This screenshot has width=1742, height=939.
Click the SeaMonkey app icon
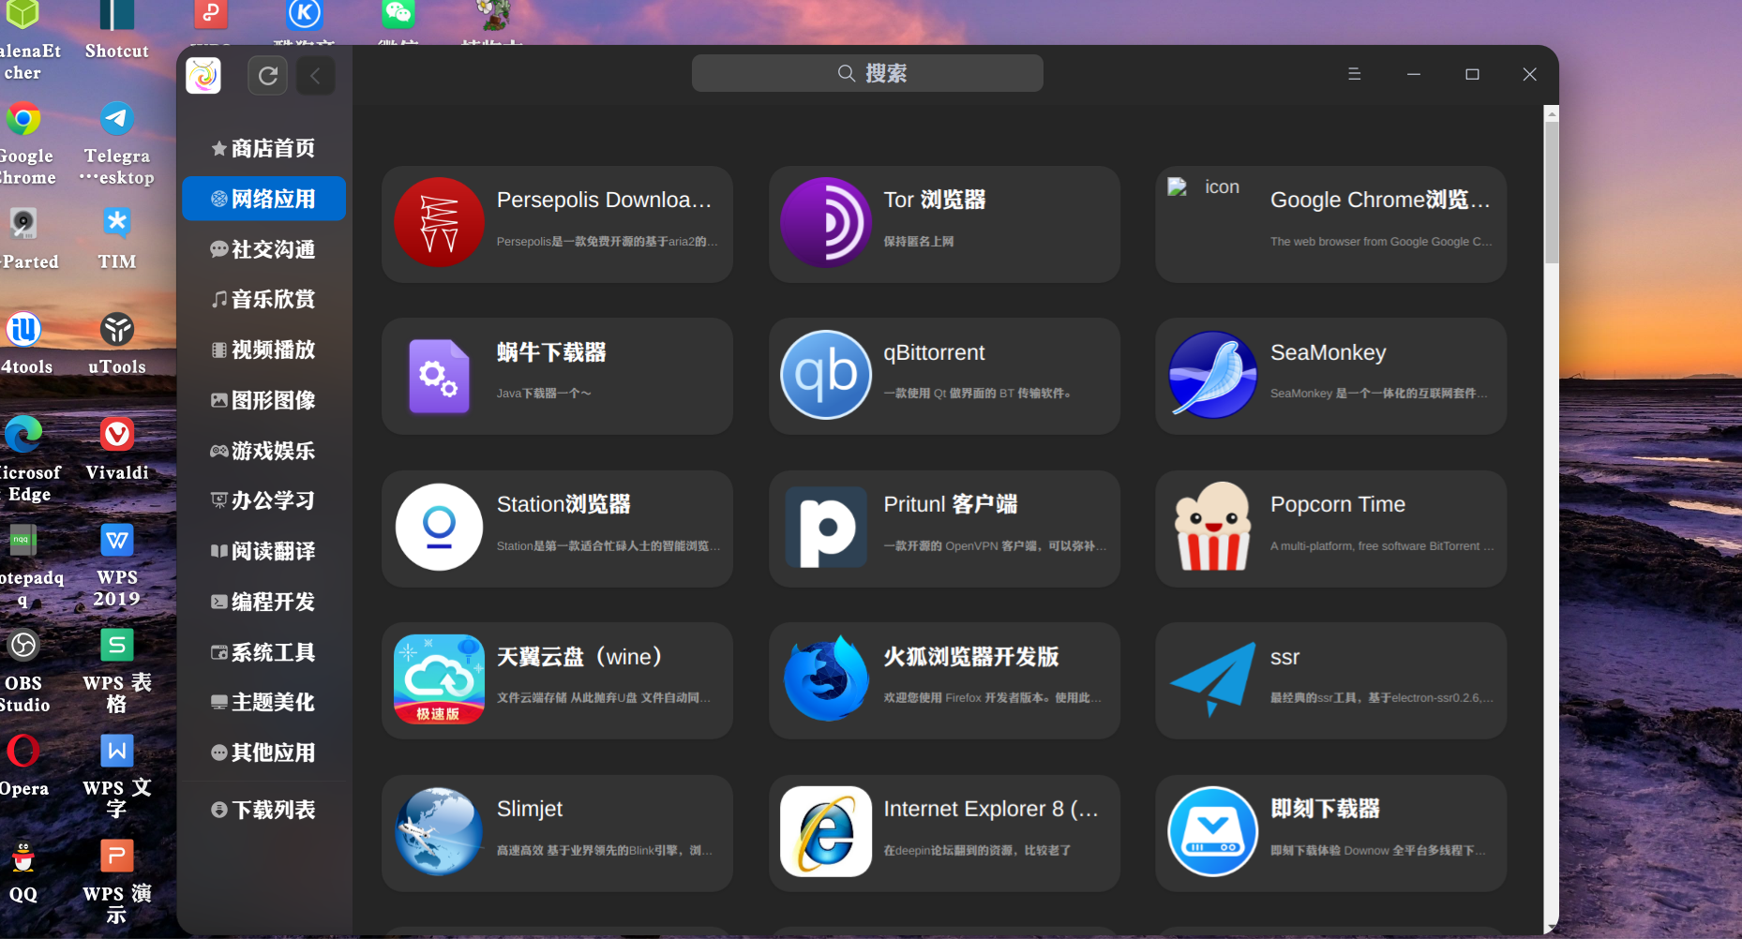pyautogui.click(x=1212, y=376)
